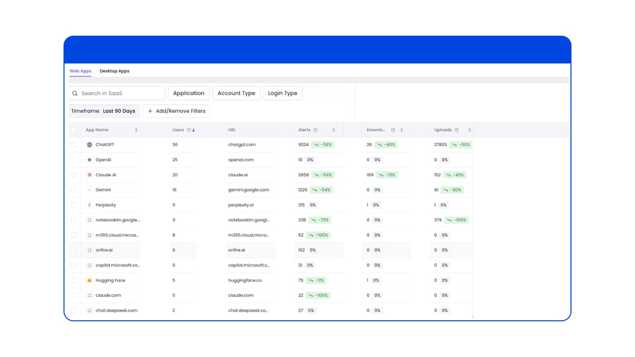635x357 pixels.
Task: Check the Claude AI row checkbox
Action: coord(74,175)
